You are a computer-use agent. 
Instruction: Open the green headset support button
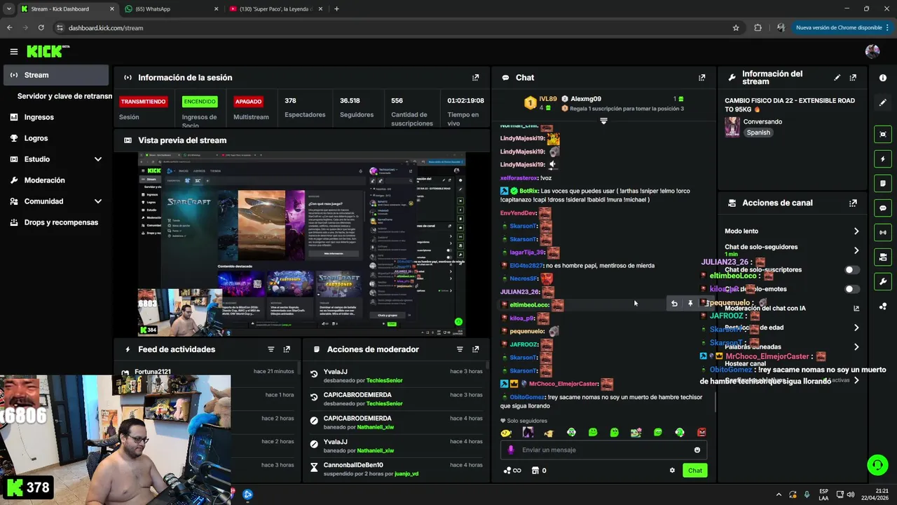click(877, 464)
